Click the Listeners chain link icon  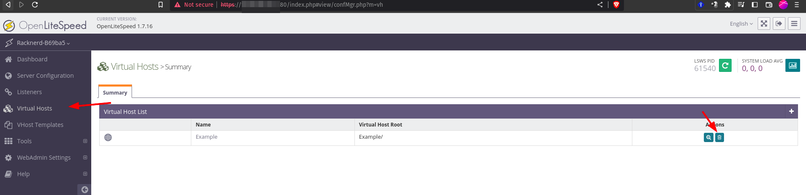point(8,92)
